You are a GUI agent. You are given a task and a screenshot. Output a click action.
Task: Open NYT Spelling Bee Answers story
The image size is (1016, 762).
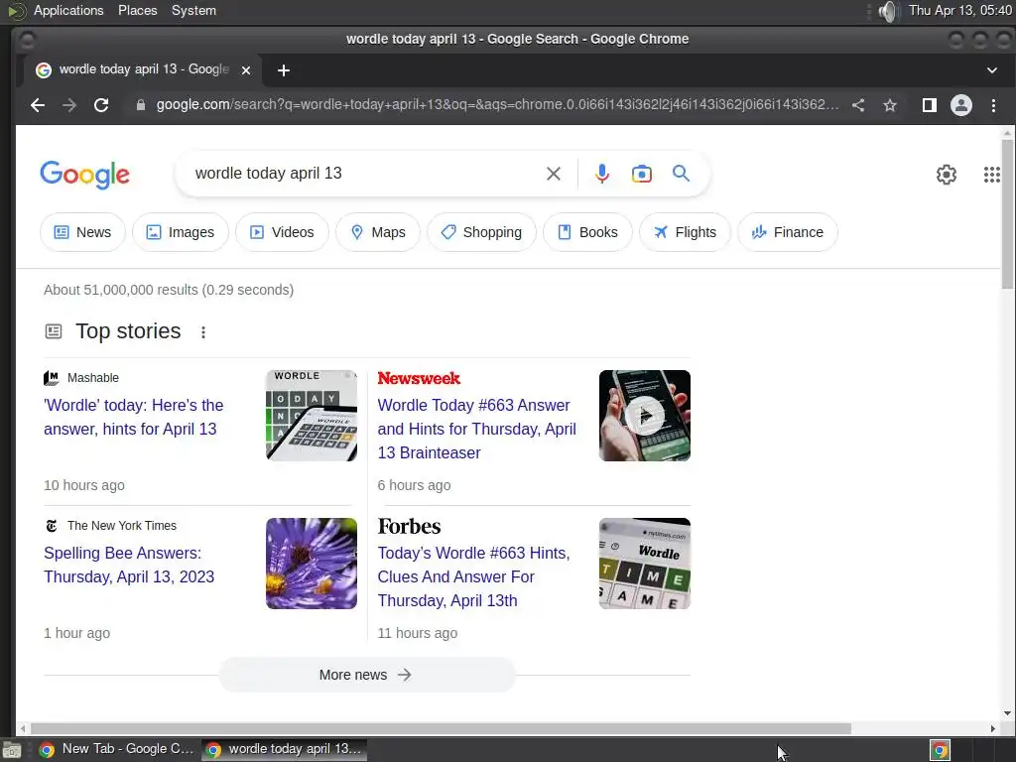129,565
